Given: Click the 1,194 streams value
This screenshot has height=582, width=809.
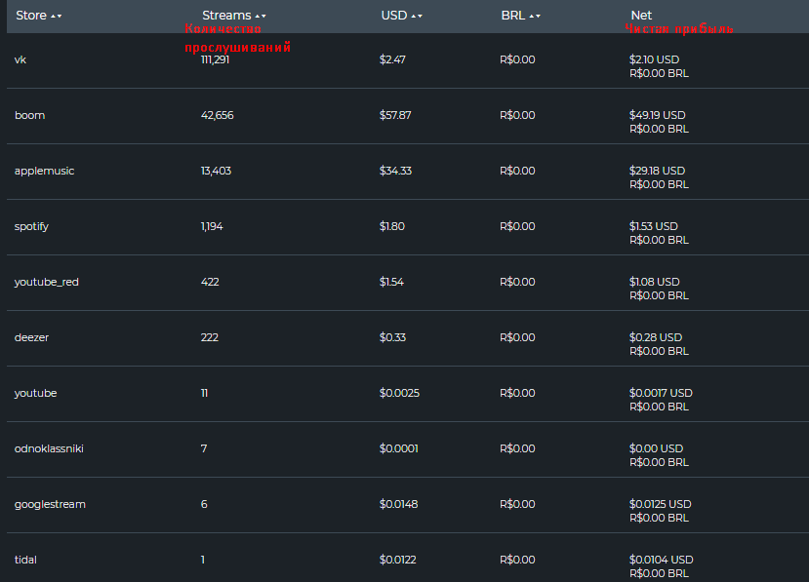Looking at the screenshot, I should (212, 227).
